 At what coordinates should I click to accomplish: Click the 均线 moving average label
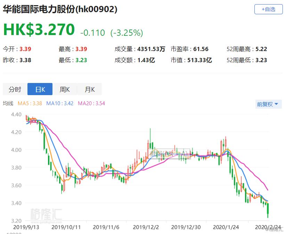tap(8, 103)
